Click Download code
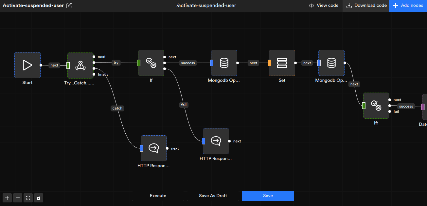Viewport: 427px width, 206px height. pyautogui.click(x=366, y=6)
